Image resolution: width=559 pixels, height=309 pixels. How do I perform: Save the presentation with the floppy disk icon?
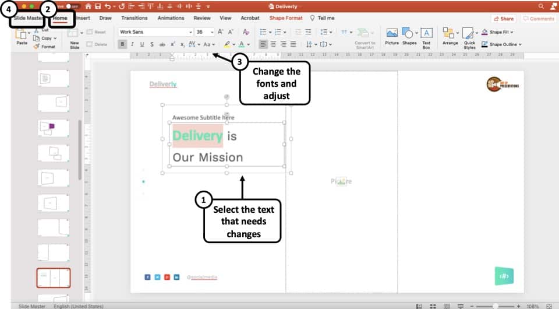tap(98, 6)
